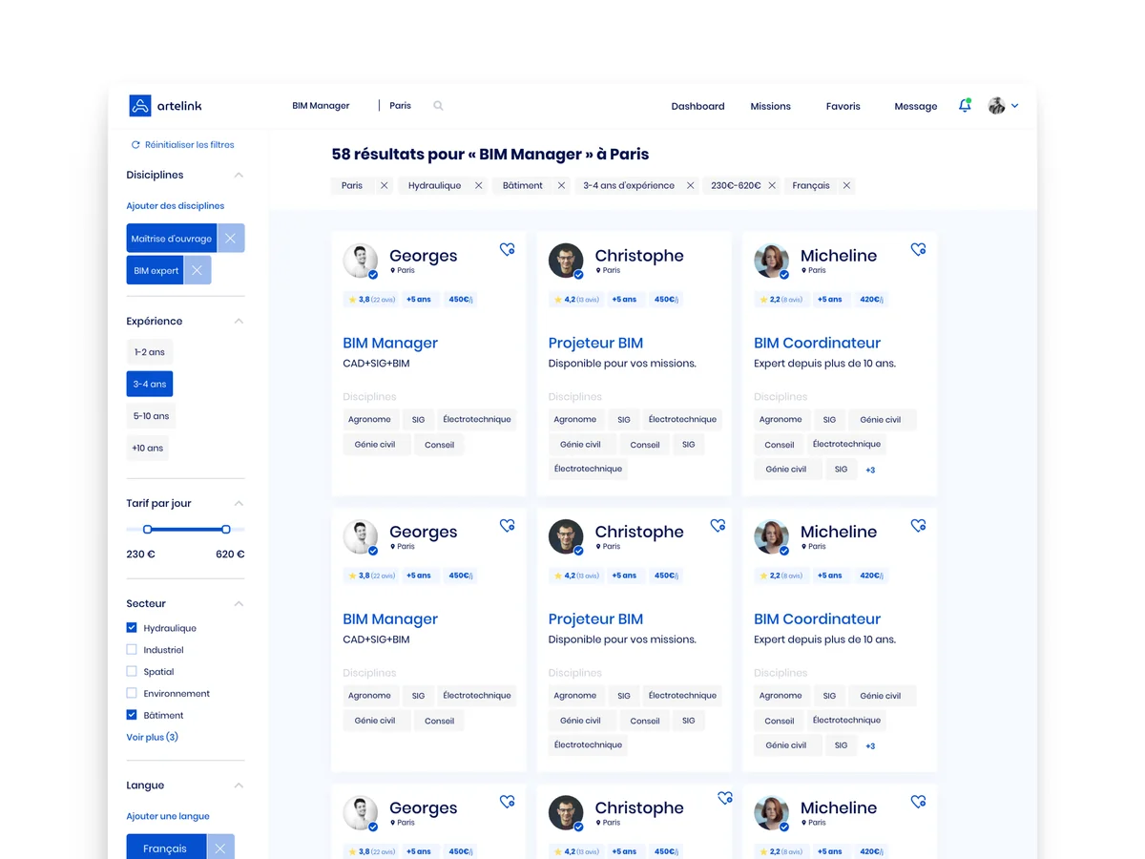This screenshot has width=1145, height=859.
Task: Show +3 more disciplines for first Micheline
Action: point(870,470)
